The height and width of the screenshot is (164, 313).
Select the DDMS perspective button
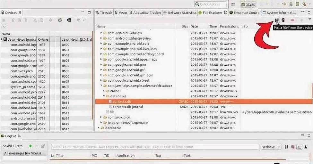click(x=248, y=4)
